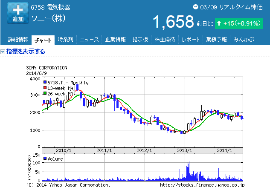Image resolution: width=270 pixels, height=187 pixels.
Task: Select the チャート tab
Action: (43, 40)
